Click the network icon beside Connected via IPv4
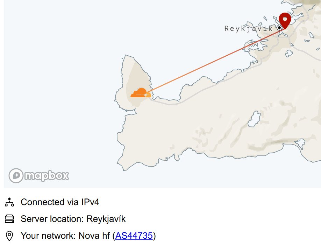 (x=9, y=202)
